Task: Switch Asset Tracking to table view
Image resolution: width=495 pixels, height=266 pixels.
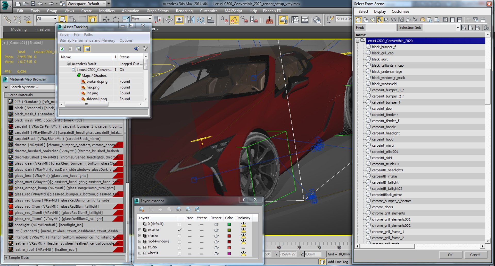Action: tap(87, 49)
